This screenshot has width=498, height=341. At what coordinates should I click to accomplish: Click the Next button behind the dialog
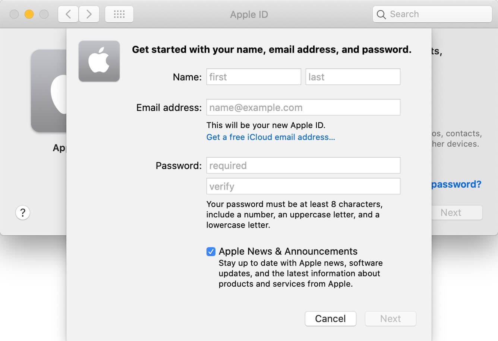point(457,213)
